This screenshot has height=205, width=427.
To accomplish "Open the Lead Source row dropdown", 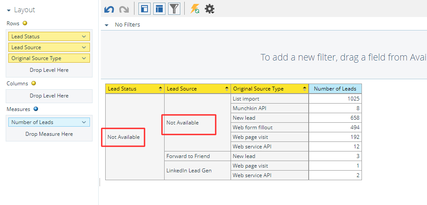I will click(84, 47).
